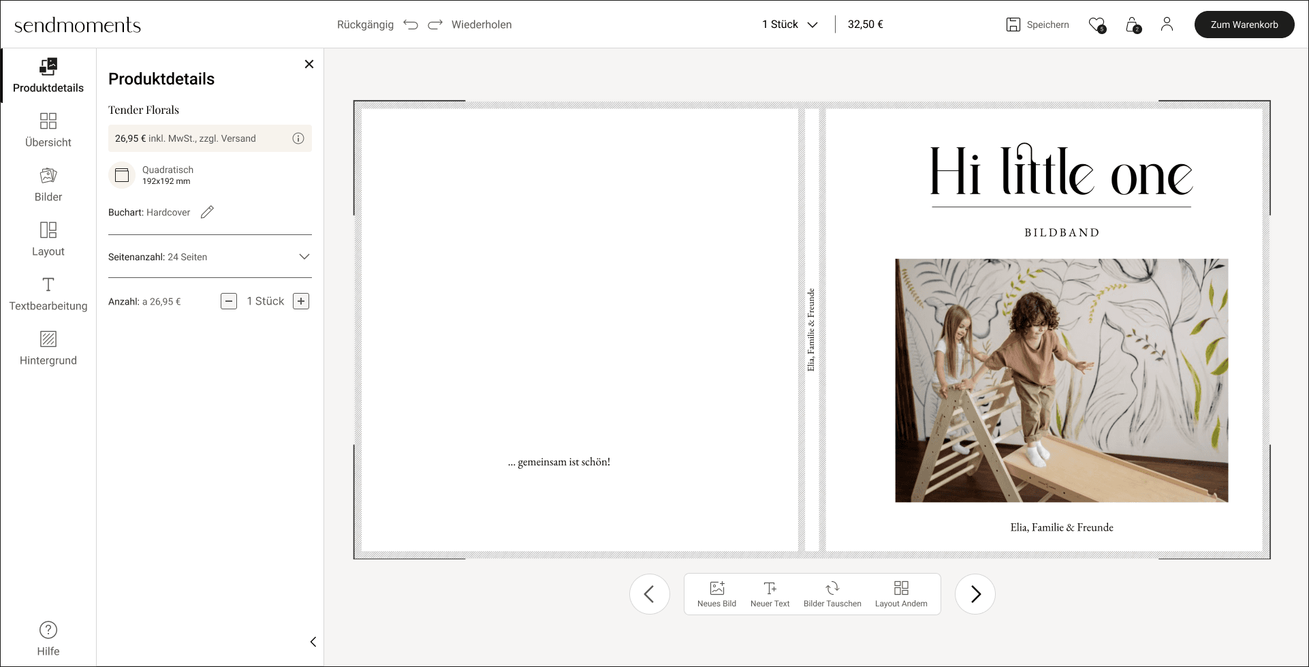Viewport: 1309px width, 667px height.
Task: Open the favorites heart icon
Action: (1097, 25)
